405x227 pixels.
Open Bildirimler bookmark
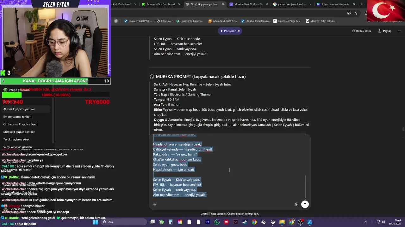click(165, 21)
